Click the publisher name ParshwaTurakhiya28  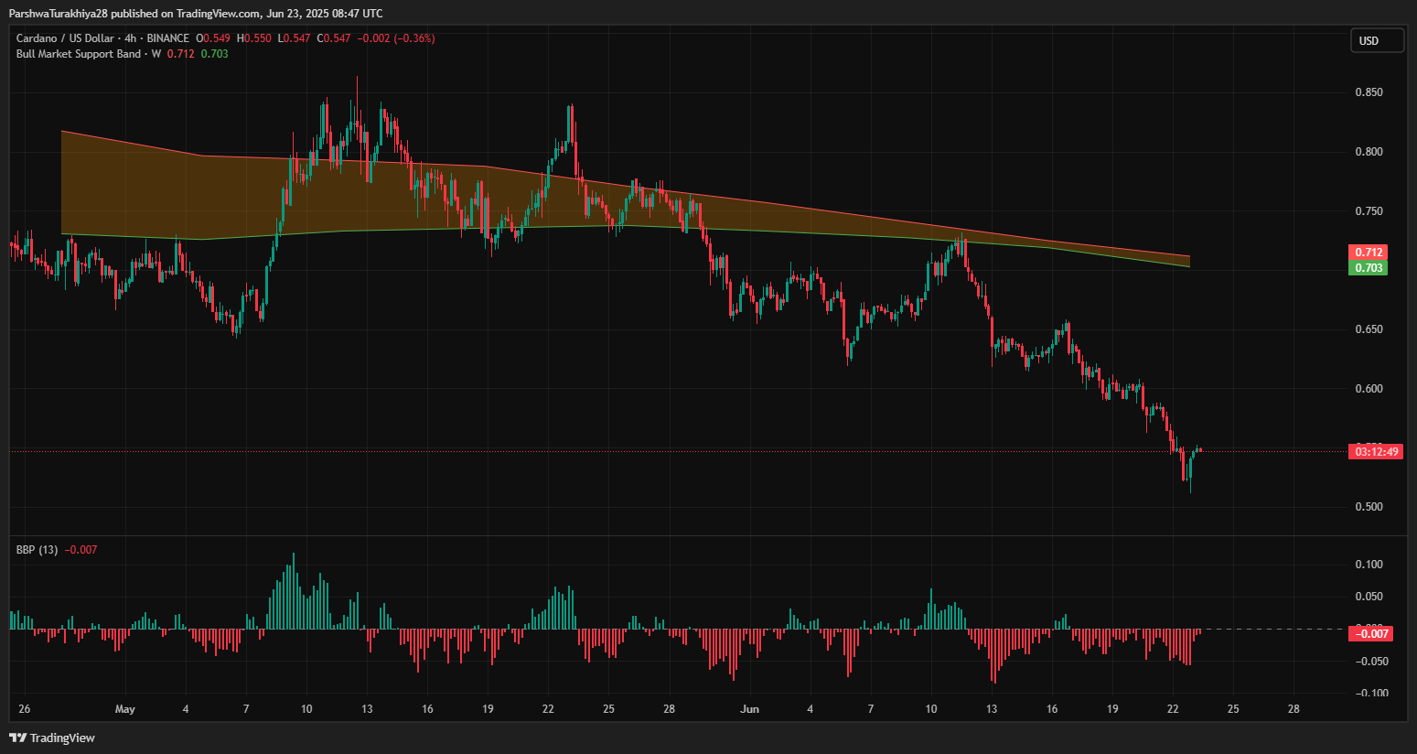point(59,13)
